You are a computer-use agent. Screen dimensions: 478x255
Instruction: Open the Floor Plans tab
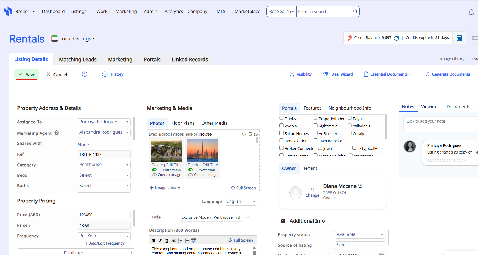click(183, 123)
